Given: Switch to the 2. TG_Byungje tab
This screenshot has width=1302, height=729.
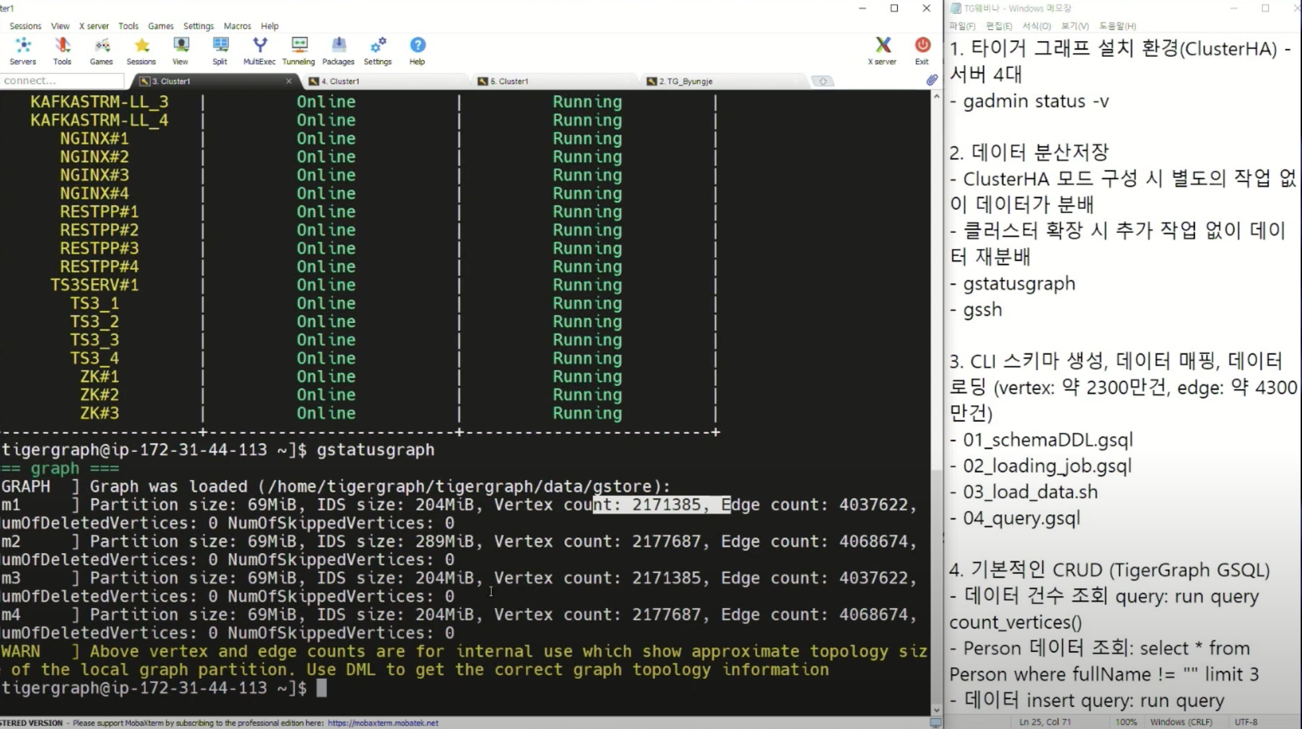Looking at the screenshot, I should [x=685, y=81].
